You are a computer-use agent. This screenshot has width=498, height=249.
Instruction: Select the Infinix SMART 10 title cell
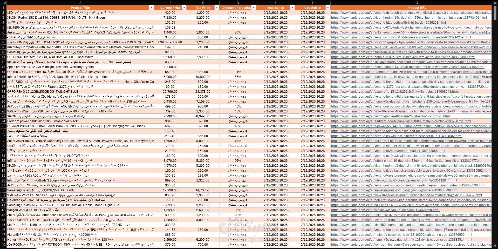click(x=80, y=77)
